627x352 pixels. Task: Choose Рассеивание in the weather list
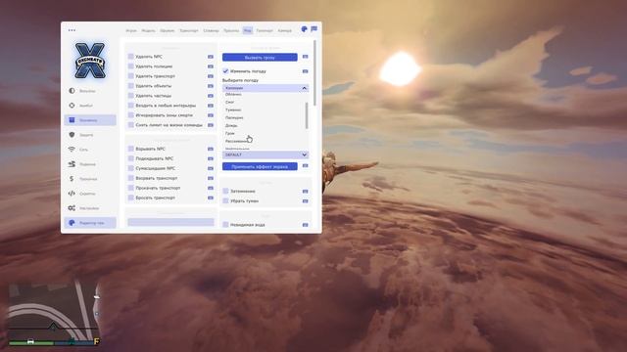click(236, 141)
